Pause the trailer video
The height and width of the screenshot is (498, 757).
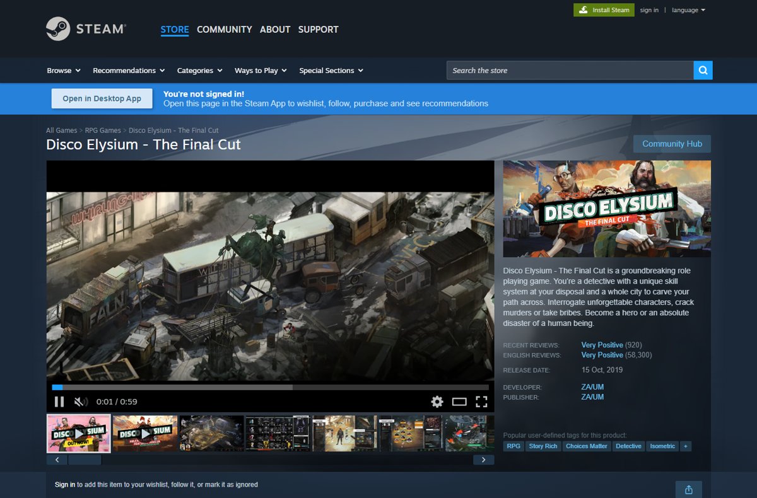(x=59, y=402)
